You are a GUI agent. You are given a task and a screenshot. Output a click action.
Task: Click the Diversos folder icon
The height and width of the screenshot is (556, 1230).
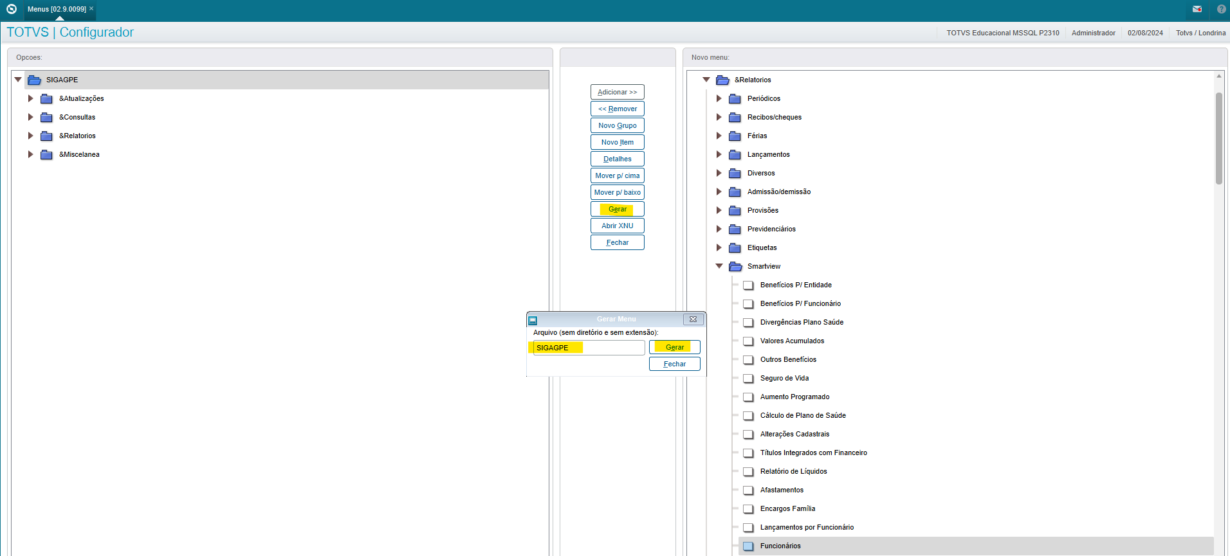click(x=735, y=173)
